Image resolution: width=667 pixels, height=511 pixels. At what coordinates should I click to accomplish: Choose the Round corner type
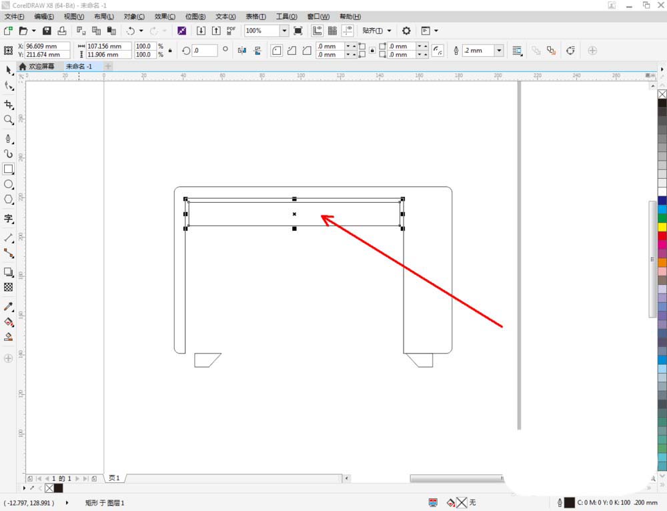coord(277,51)
